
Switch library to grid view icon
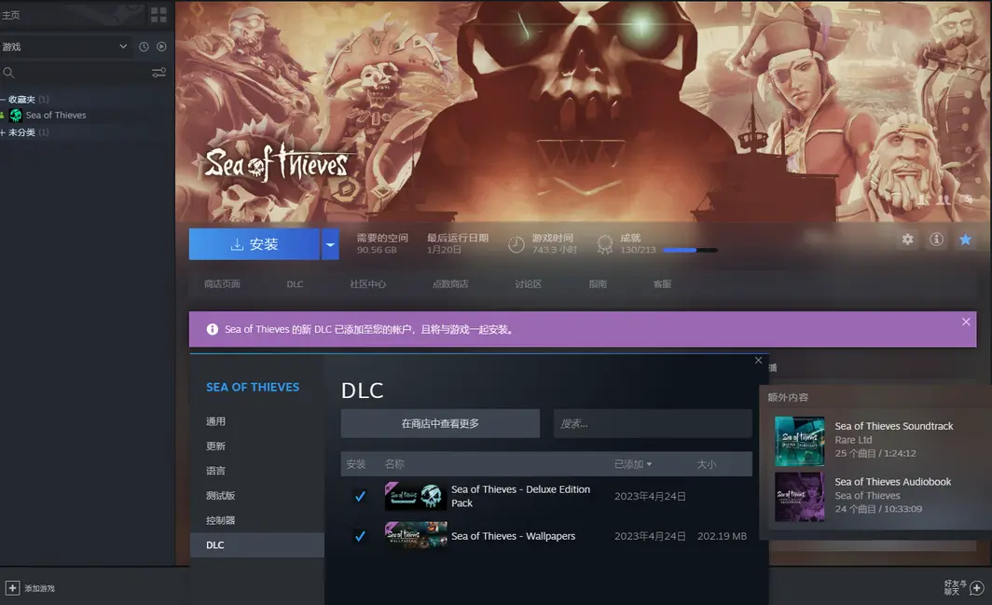point(158,15)
